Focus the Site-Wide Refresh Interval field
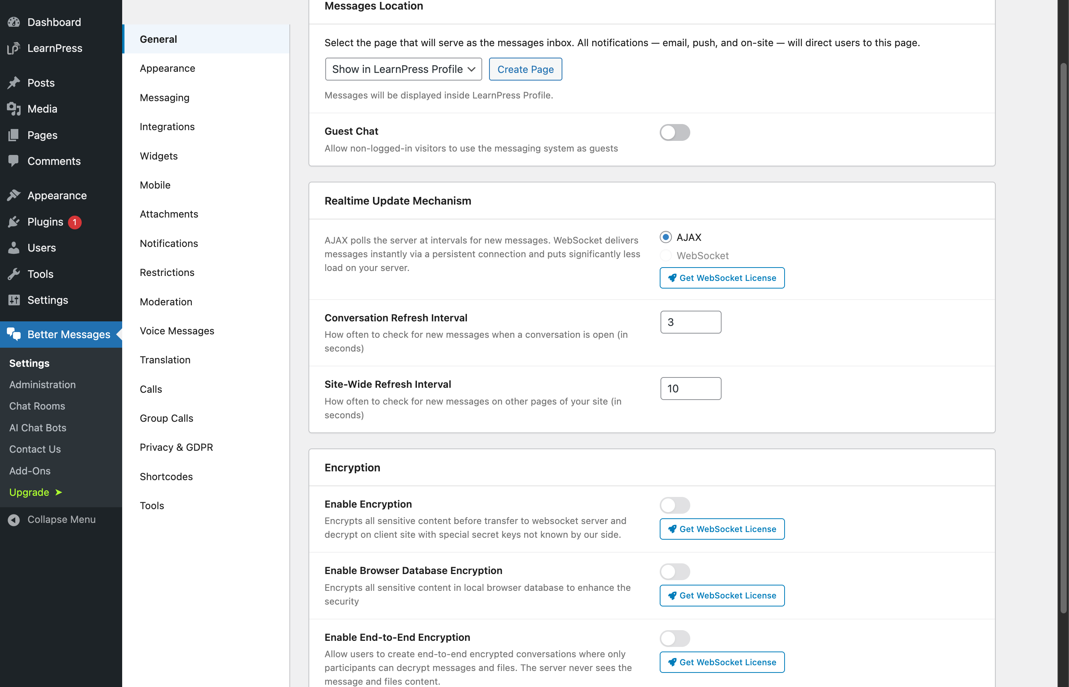Image resolution: width=1069 pixels, height=687 pixels. pos(691,389)
